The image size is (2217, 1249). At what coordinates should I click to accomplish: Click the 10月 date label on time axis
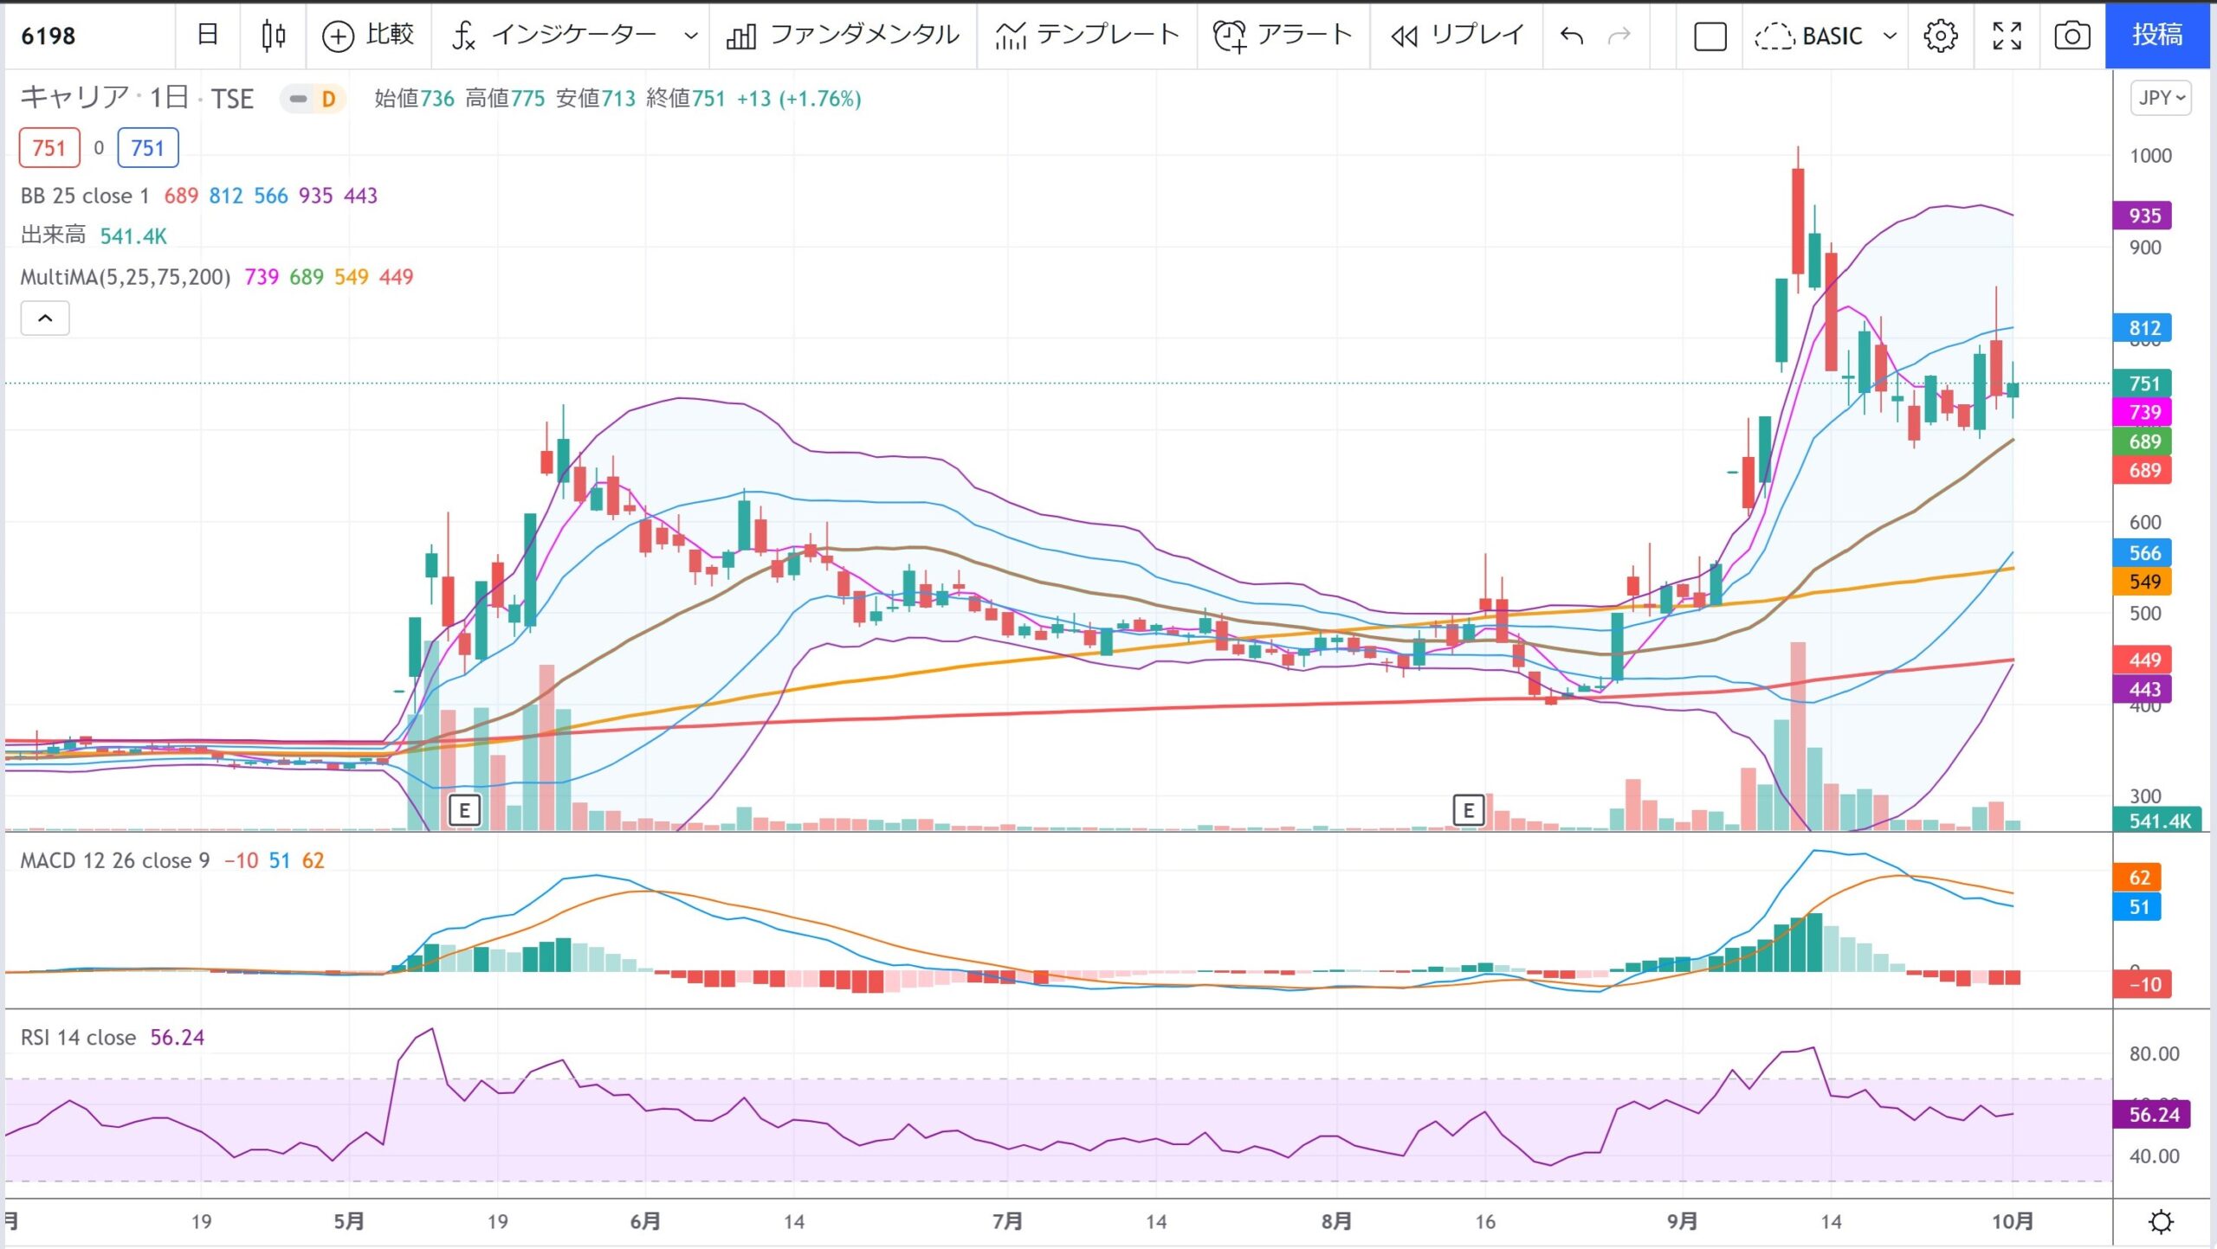tap(2012, 1221)
